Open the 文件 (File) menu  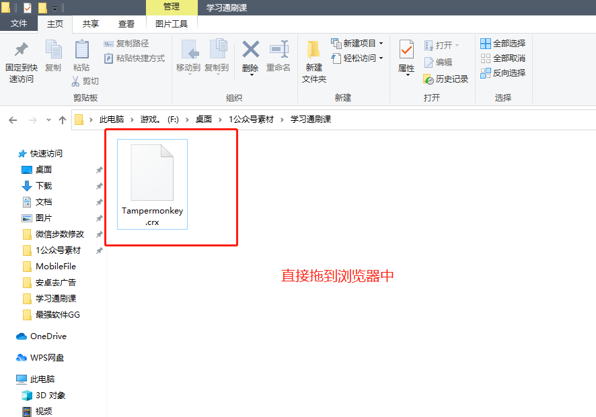[19, 24]
